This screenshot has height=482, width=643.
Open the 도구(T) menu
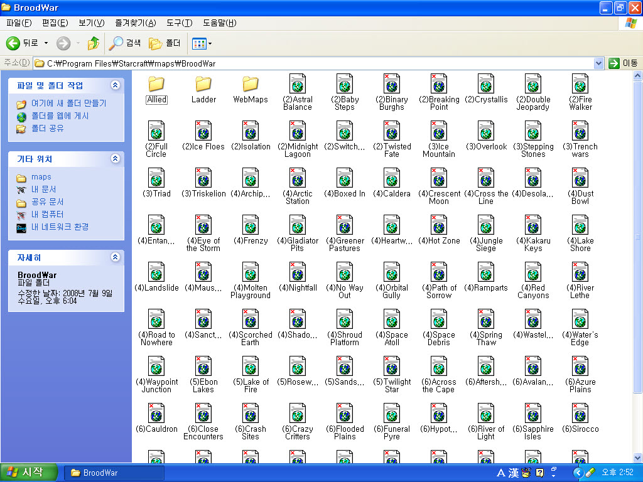coord(179,23)
